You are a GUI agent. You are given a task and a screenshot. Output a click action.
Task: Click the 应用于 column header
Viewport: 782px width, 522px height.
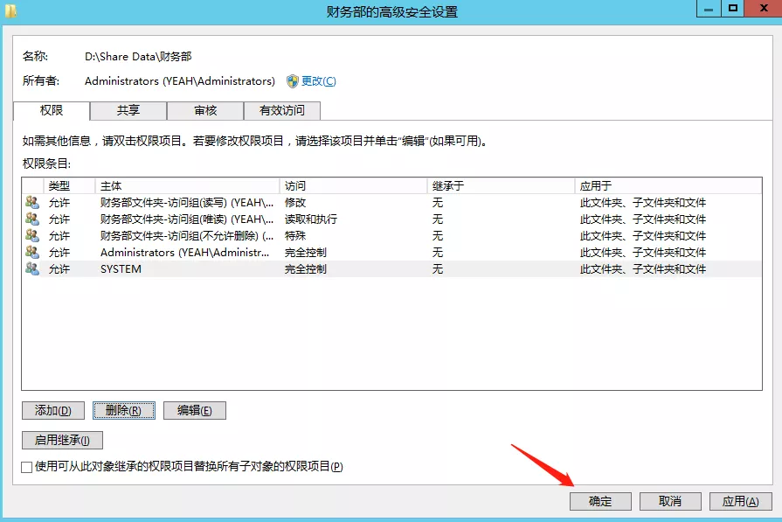668,186
